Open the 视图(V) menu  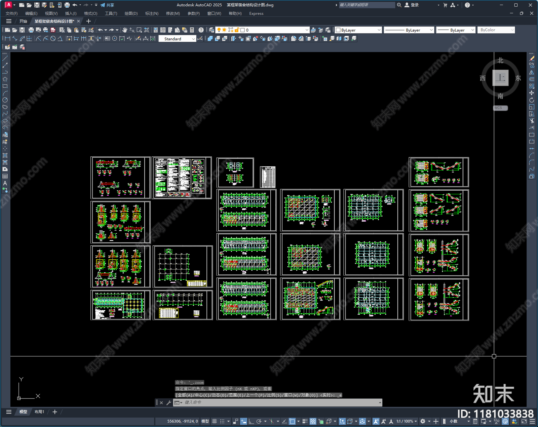click(51, 13)
